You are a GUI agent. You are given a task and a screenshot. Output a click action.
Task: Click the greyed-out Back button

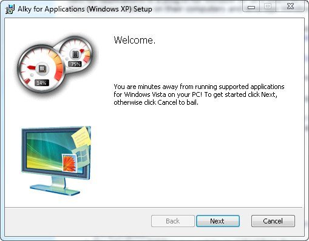click(x=173, y=221)
